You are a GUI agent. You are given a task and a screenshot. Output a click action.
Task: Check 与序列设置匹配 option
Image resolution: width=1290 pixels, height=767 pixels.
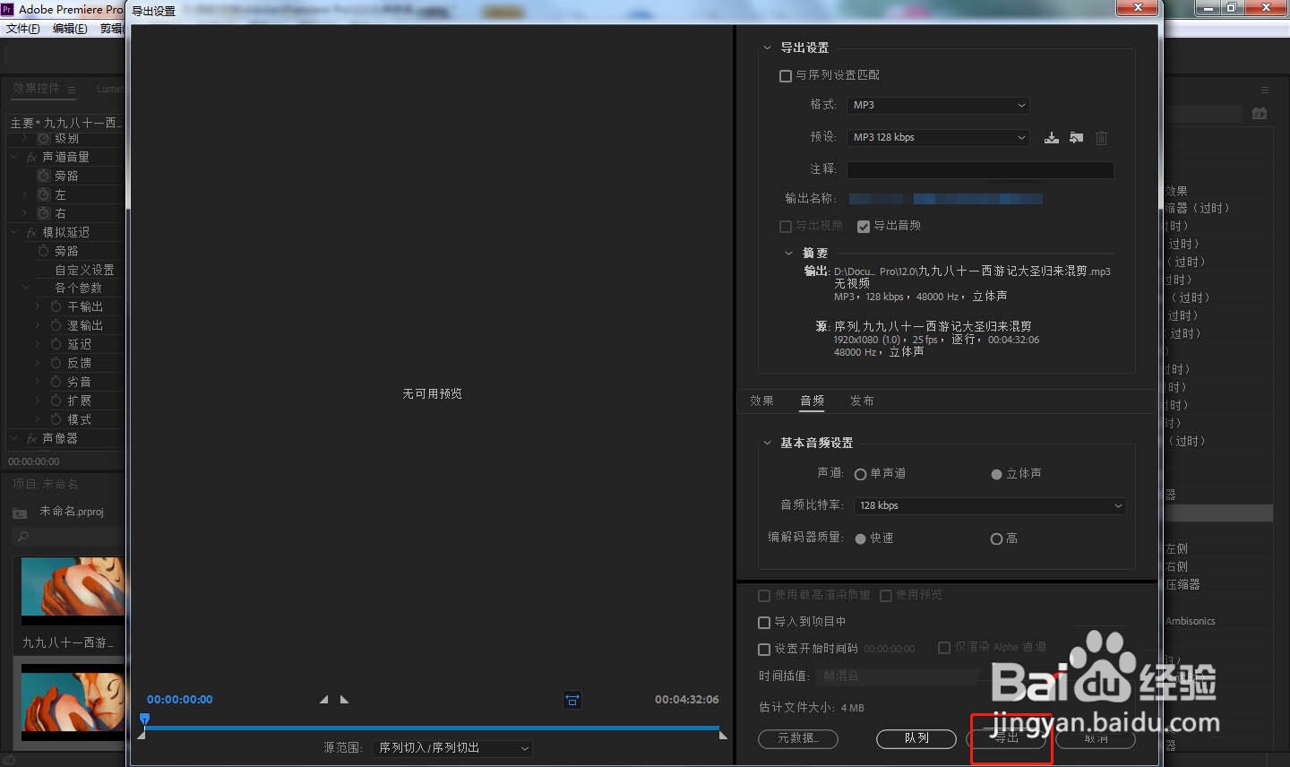pos(786,75)
